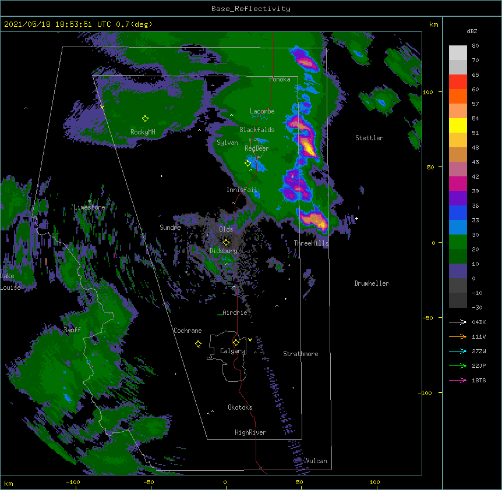Click the Limestone label
Viewport: 502px width, 490px height.
(89, 207)
